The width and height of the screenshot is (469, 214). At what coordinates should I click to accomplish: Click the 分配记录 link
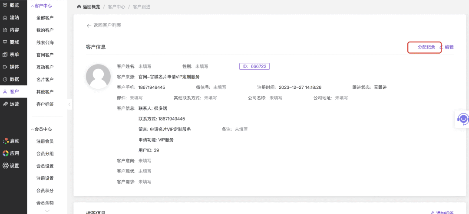[426, 47]
